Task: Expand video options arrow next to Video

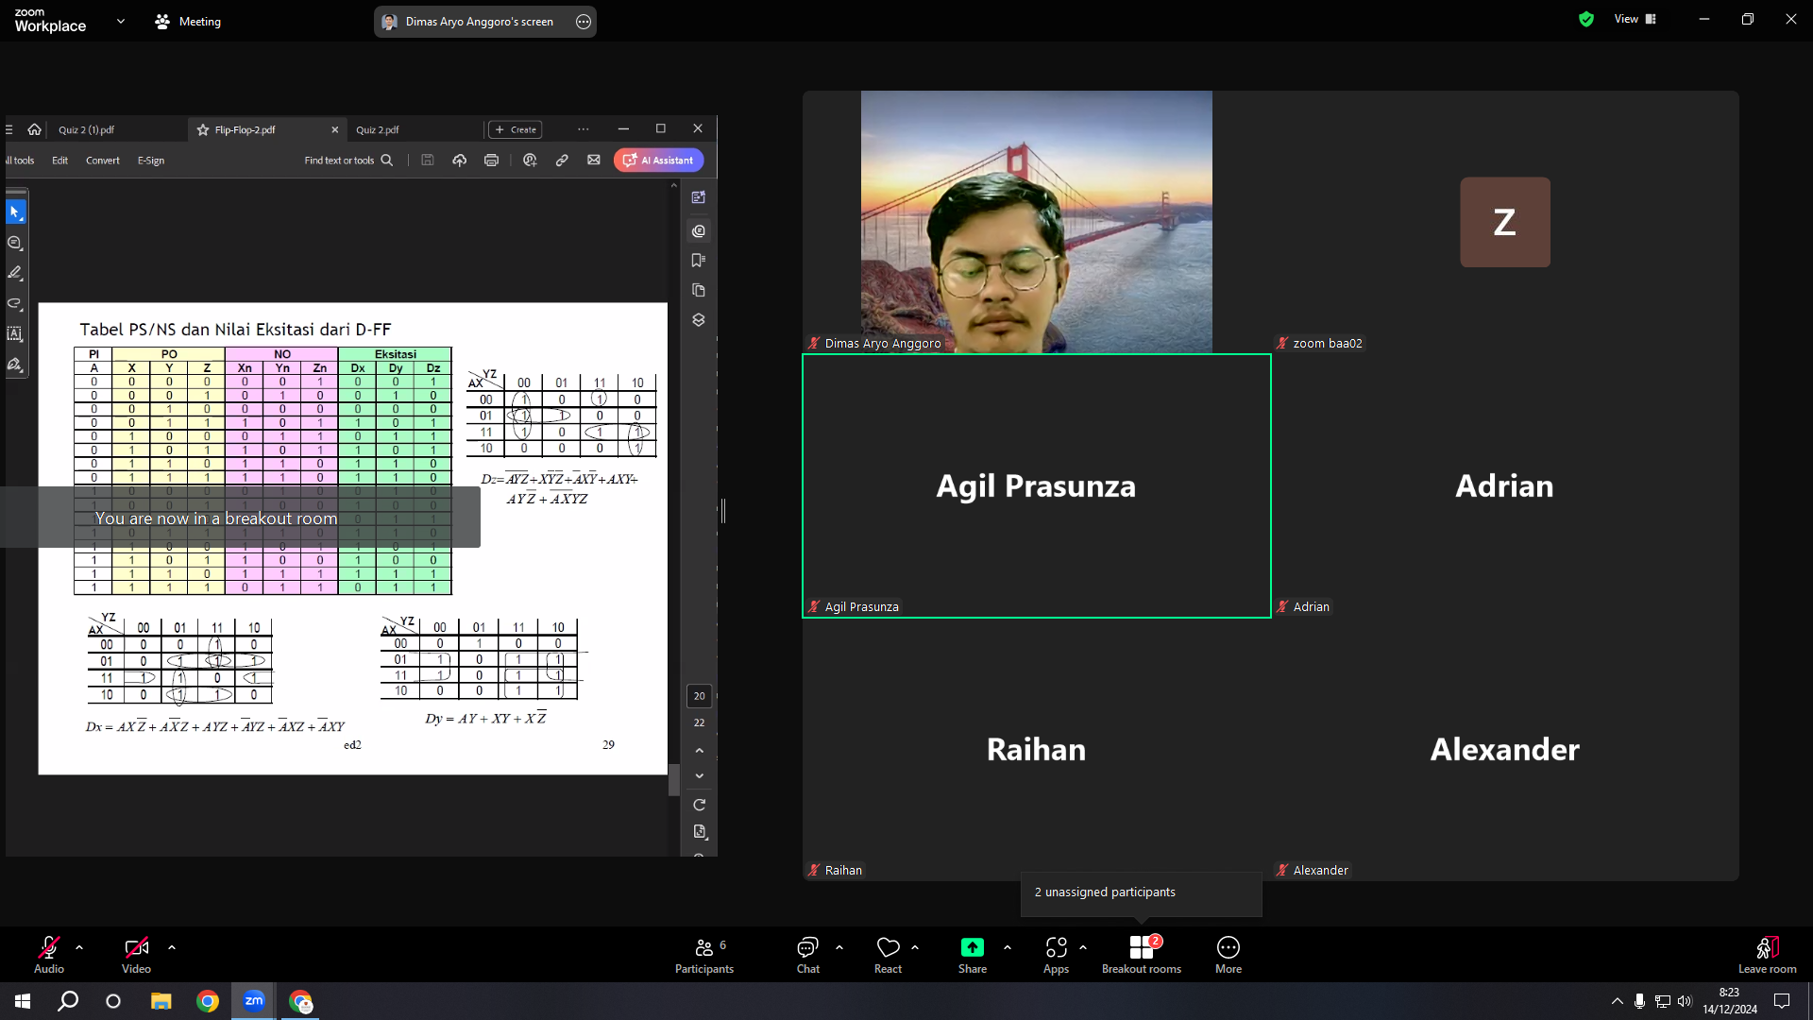Action: point(172,947)
